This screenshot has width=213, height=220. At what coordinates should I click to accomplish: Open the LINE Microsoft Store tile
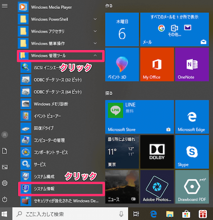point(139,117)
